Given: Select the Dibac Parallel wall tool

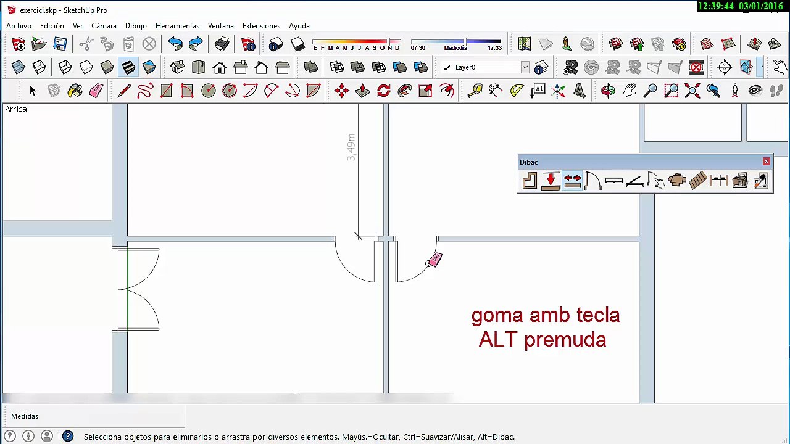Looking at the screenshot, I should coord(551,181).
